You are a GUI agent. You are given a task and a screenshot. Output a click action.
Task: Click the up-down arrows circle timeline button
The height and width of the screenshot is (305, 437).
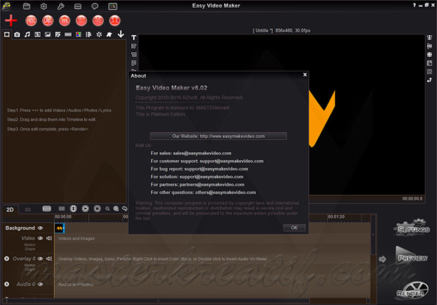click(73, 208)
